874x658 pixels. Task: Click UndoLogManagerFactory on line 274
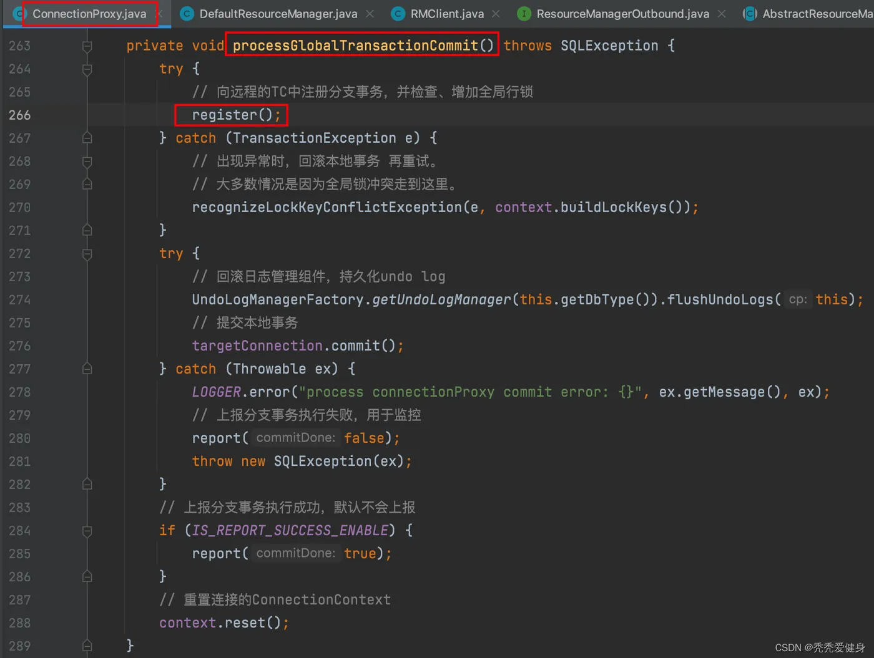click(278, 299)
